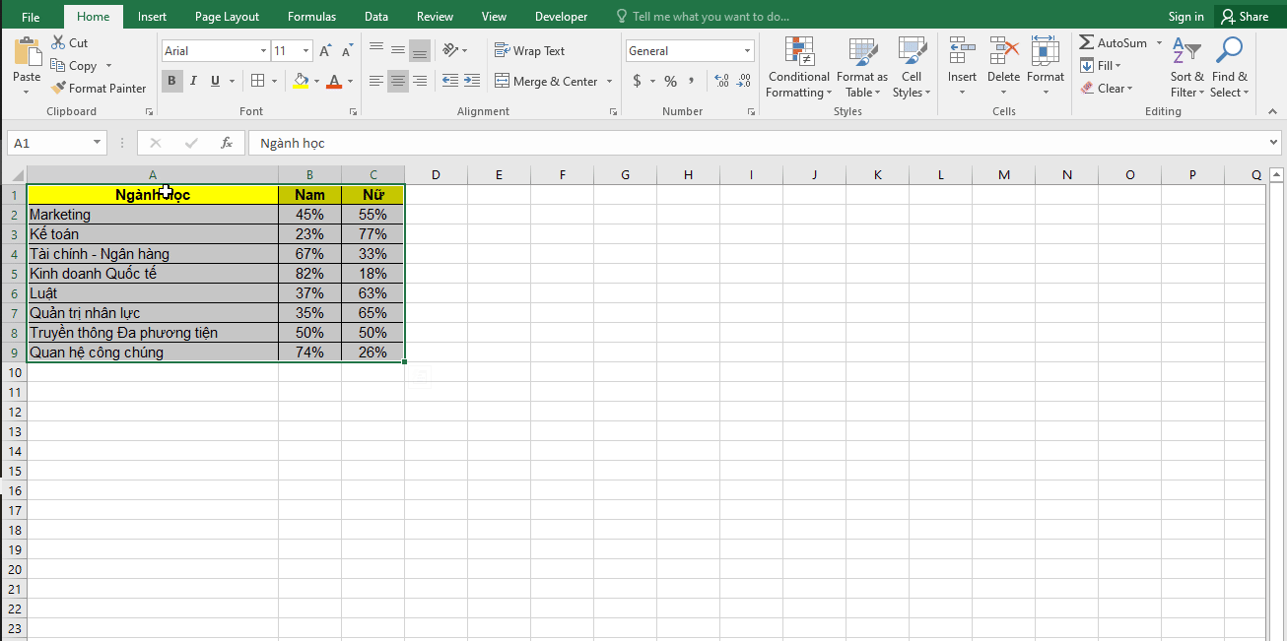Toggle Center alignment
The width and height of the screenshot is (1287, 641).
(397, 82)
